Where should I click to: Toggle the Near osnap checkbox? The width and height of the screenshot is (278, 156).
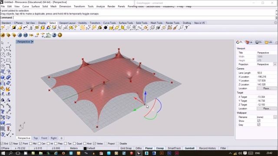11,143
